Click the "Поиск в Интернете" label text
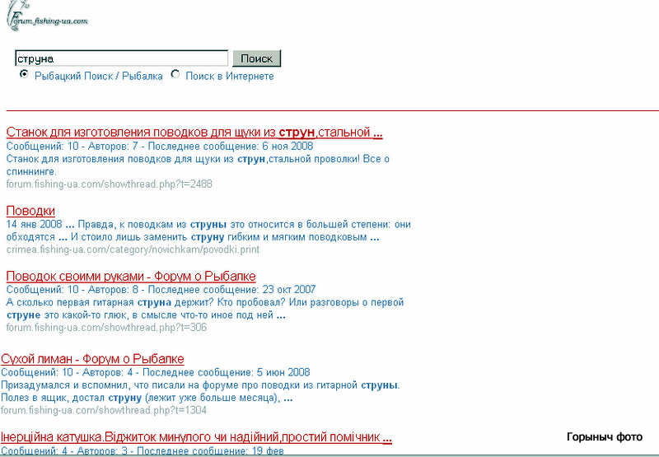The height and width of the screenshot is (457, 659). point(229,76)
